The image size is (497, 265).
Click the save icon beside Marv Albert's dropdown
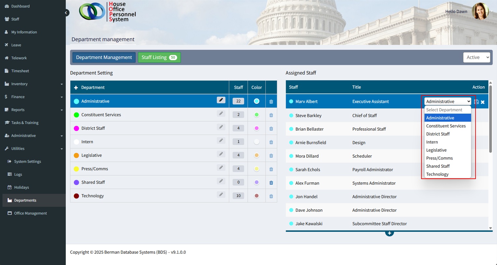[476, 102]
